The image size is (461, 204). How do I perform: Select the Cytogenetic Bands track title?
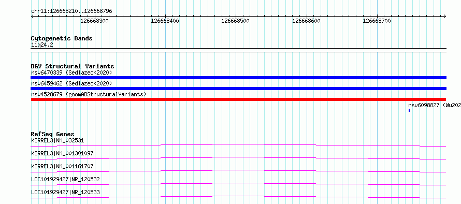(62, 38)
